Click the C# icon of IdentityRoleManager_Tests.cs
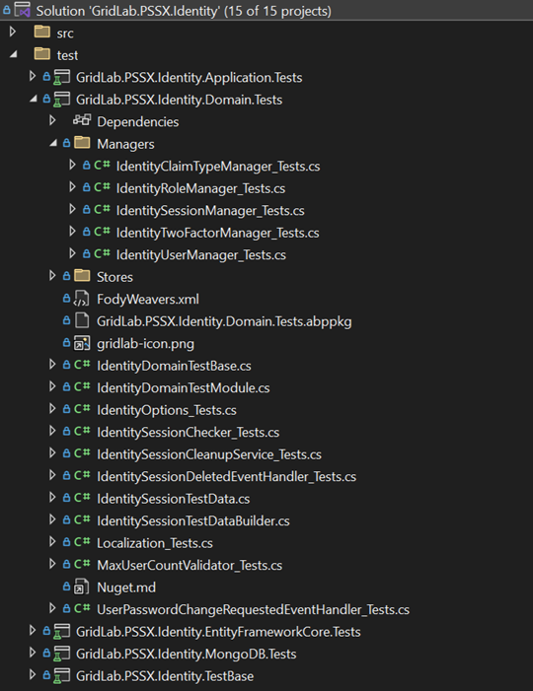The width and height of the screenshot is (533, 691). 102,187
